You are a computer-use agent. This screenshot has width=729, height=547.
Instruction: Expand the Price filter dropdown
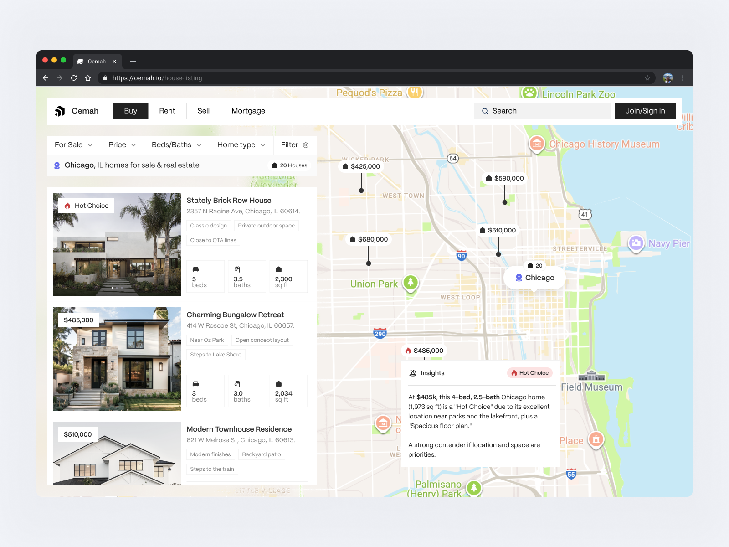pos(121,144)
